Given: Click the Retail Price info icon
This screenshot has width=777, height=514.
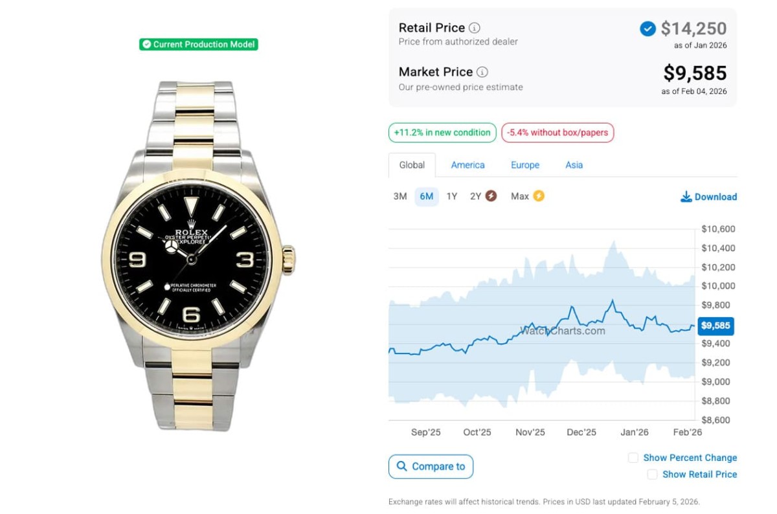Looking at the screenshot, I should point(475,28).
